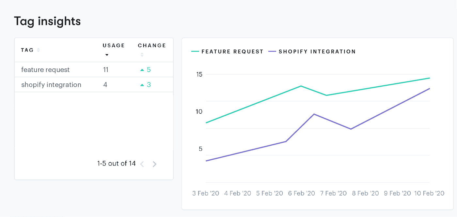Click the USAGE column sort arrow

[107, 55]
